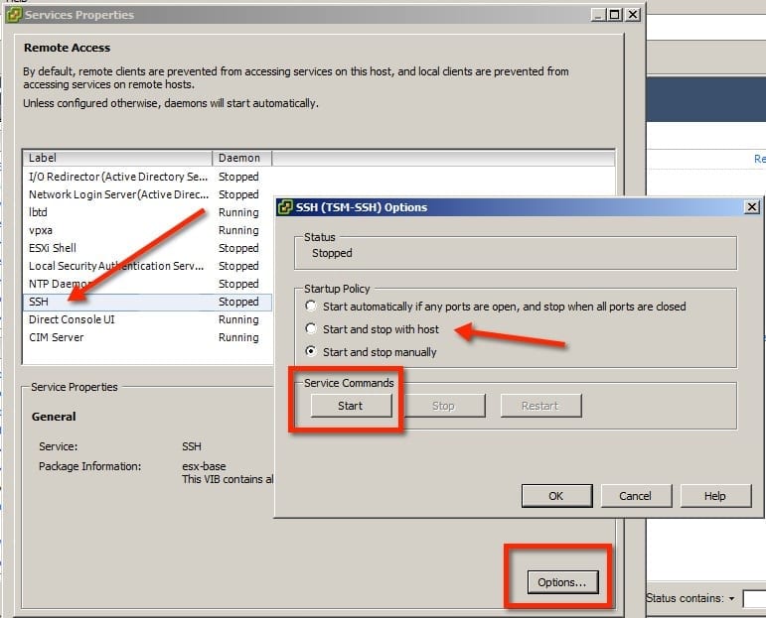Click the Running status of CIM Server
The image size is (766, 618).
[238, 337]
